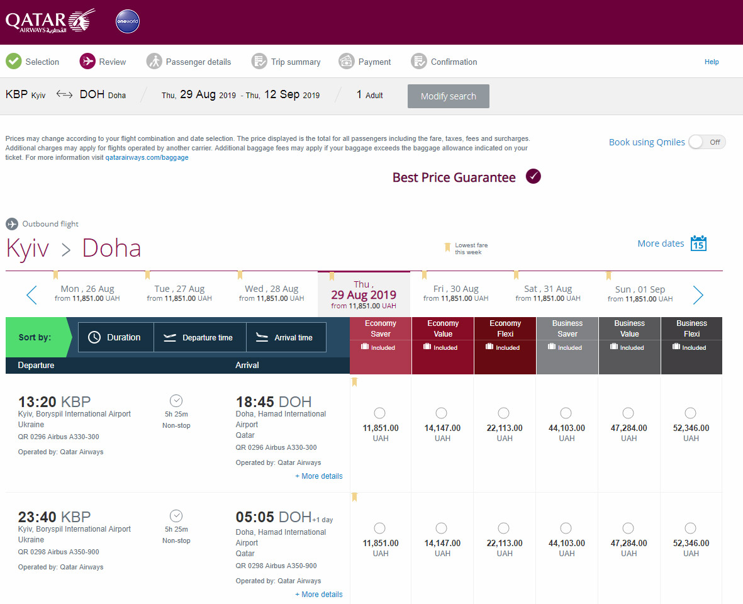
Task: Select the Mon, 26 Aug date tab
Action: pos(87,293)
